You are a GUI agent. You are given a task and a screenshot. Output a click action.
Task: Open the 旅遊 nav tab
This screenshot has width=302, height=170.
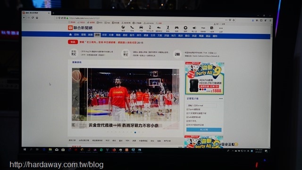(194, 36)
